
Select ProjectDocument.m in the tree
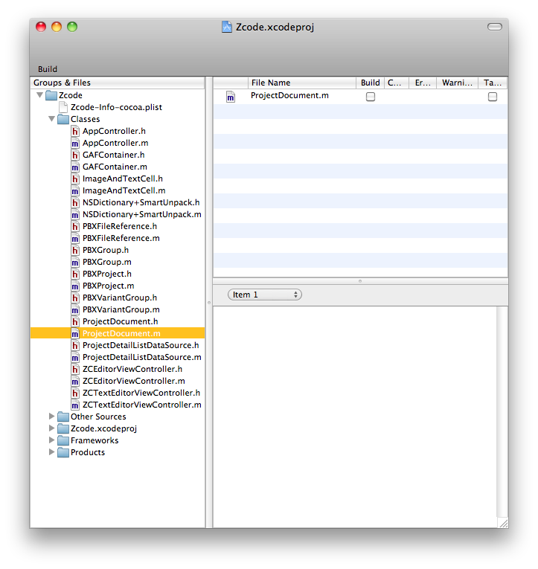(118, 333)
